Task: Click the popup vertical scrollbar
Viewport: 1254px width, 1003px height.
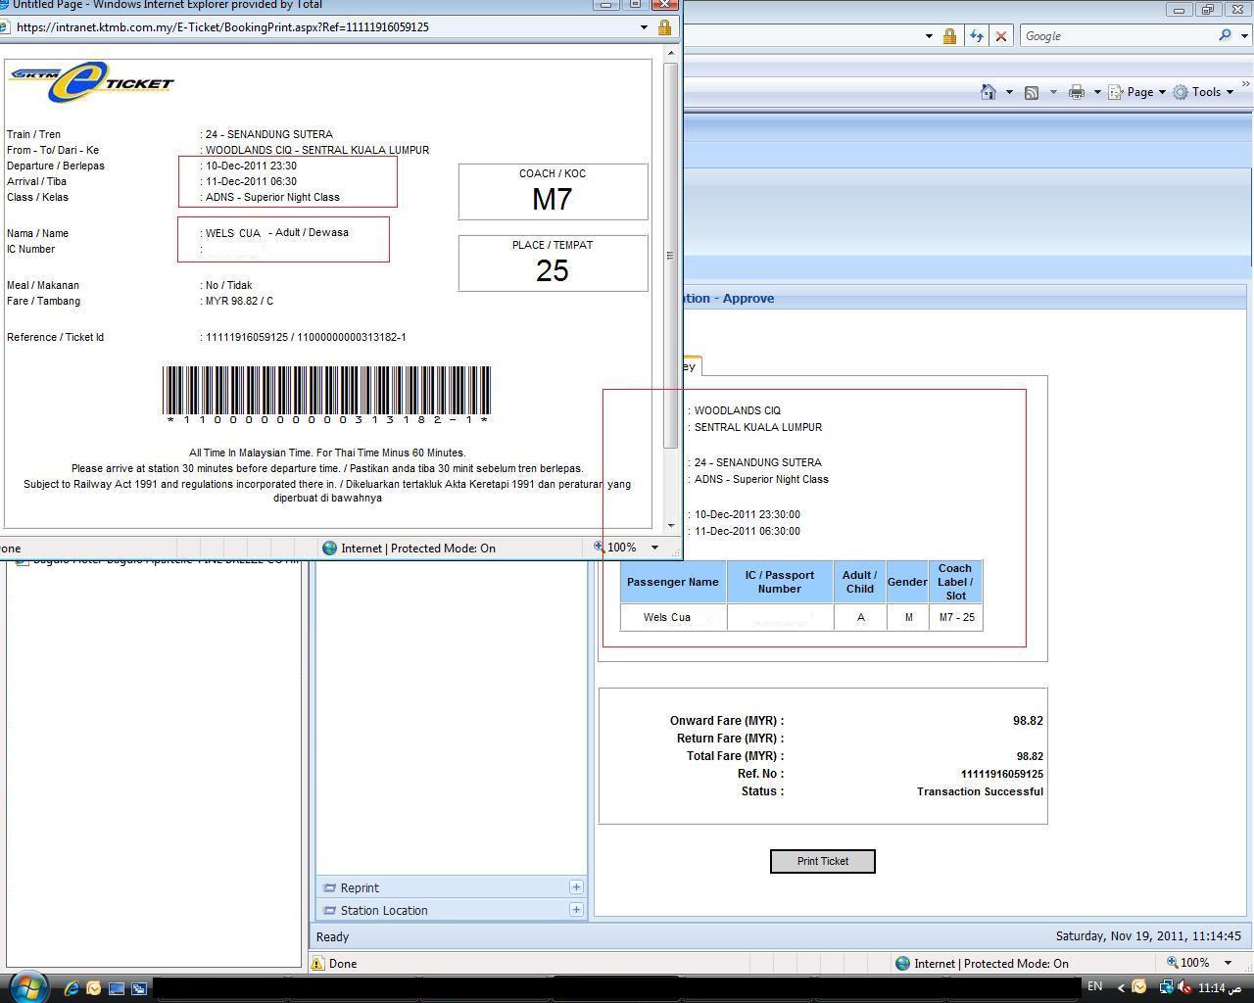Action: pyautogui.click(x=671, y=255)
